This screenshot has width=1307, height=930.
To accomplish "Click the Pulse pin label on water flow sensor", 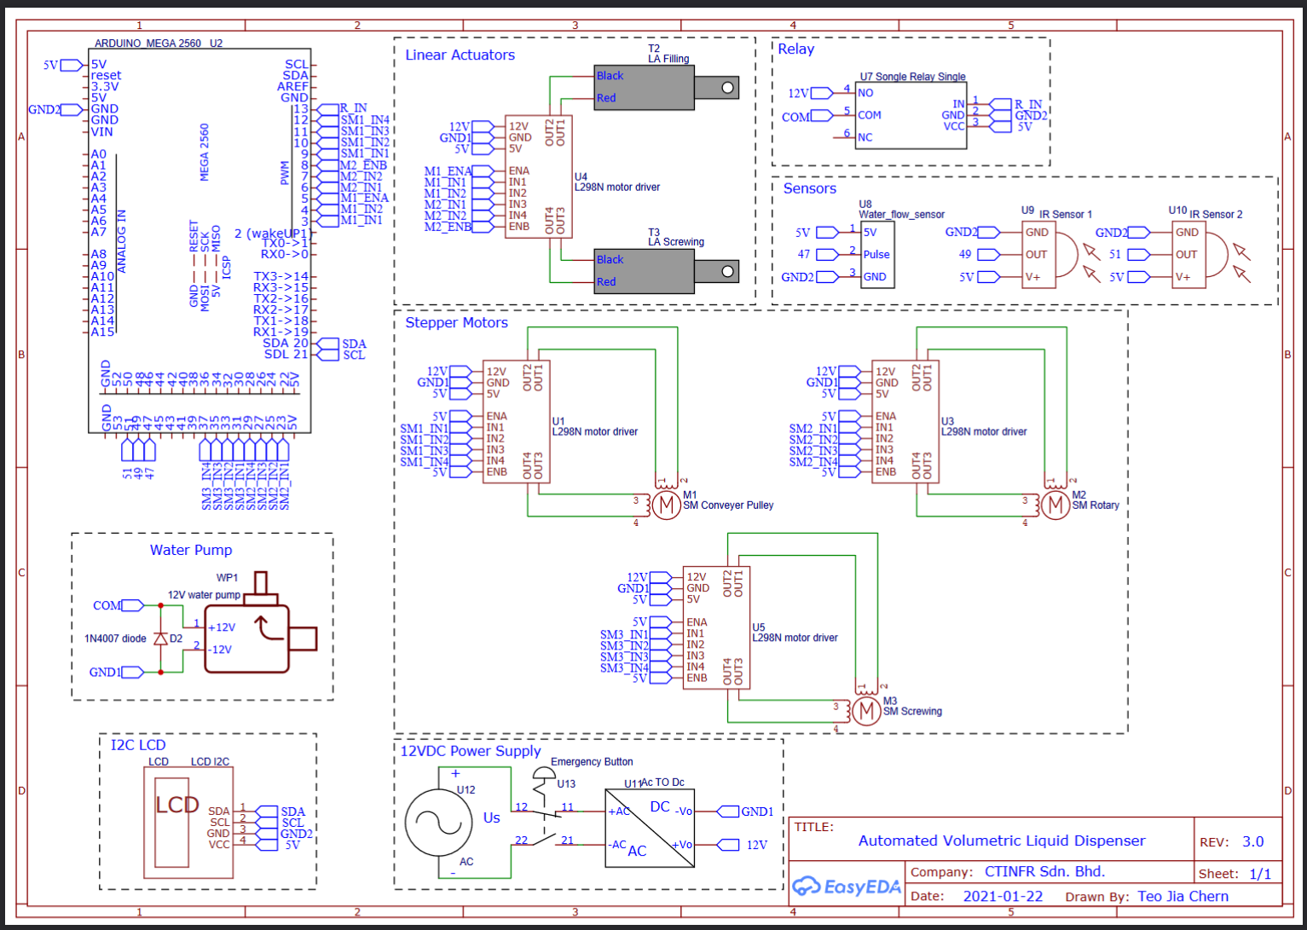I will click(x=876, y=255).
